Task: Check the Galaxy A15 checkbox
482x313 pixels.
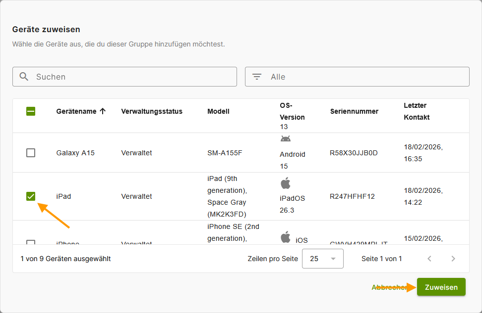Action: pyautogui.click(x=31, y=153)
